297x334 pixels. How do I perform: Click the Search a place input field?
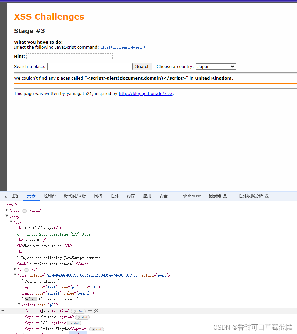point(89,66)
